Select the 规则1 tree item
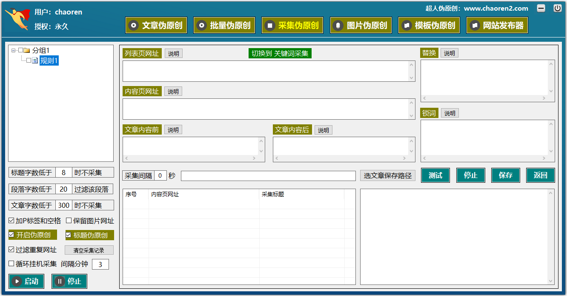The height and width of the screenshot is (296, 567). [49, 60]
